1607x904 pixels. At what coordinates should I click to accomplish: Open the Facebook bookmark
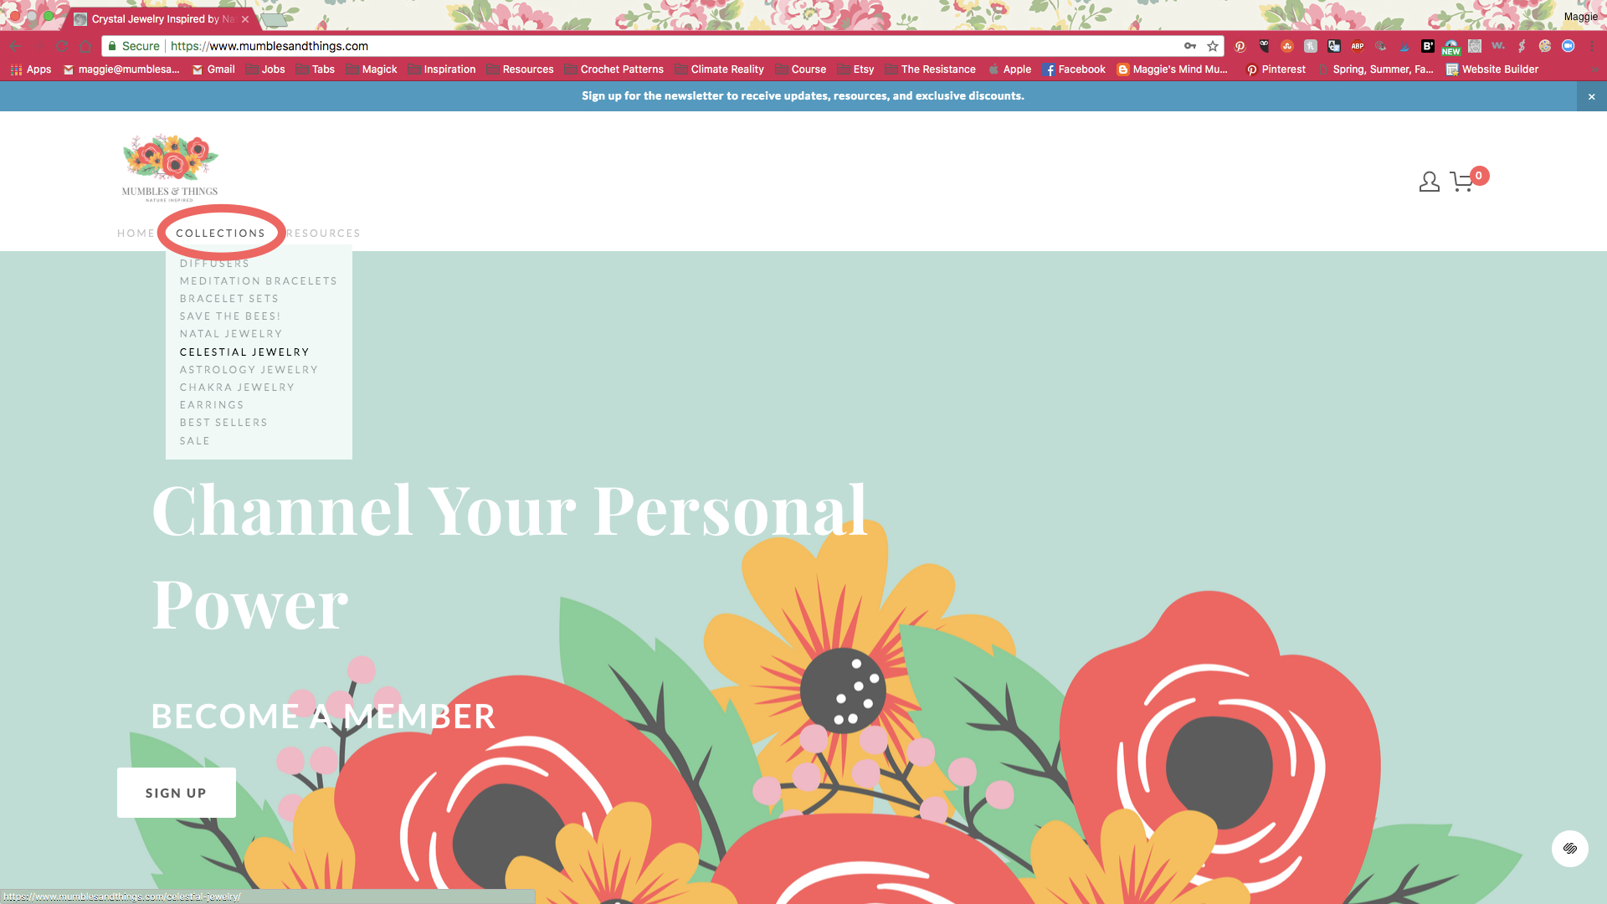(x=1074, y=69)
